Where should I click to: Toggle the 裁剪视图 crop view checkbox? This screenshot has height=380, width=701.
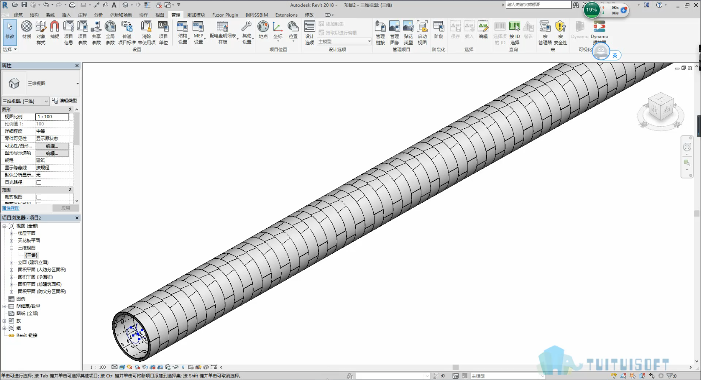39,197
